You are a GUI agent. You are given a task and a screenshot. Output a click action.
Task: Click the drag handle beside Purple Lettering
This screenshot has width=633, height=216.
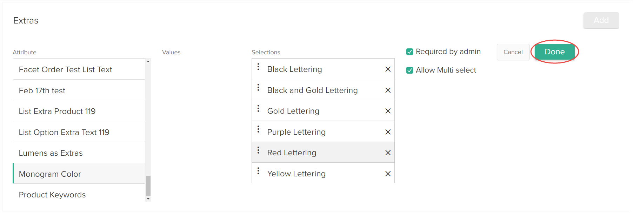[x=259, y=131]
